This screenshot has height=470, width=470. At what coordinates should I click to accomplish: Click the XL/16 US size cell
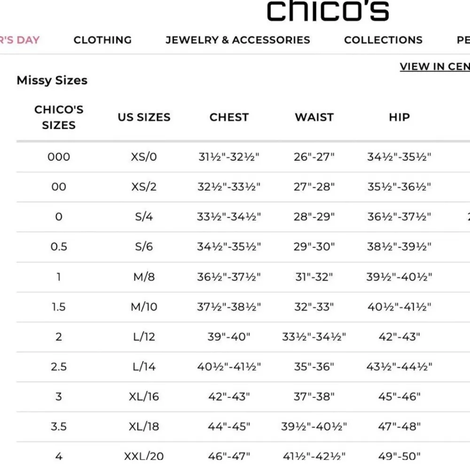click(144, 396)
